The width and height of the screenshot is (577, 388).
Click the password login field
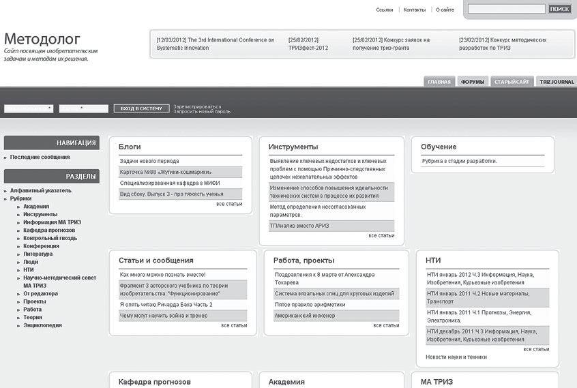point(84,108)
